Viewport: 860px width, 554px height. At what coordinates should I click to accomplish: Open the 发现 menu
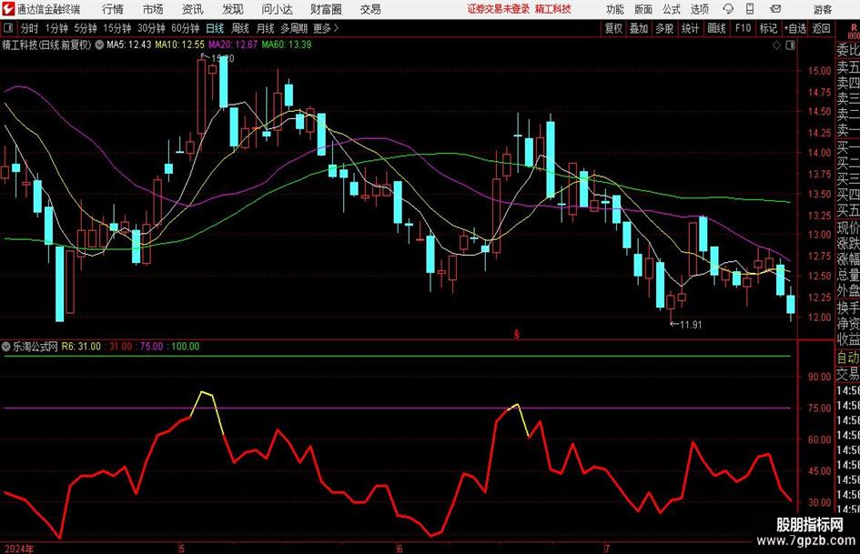pyautogui.click(x=233, y=9)
